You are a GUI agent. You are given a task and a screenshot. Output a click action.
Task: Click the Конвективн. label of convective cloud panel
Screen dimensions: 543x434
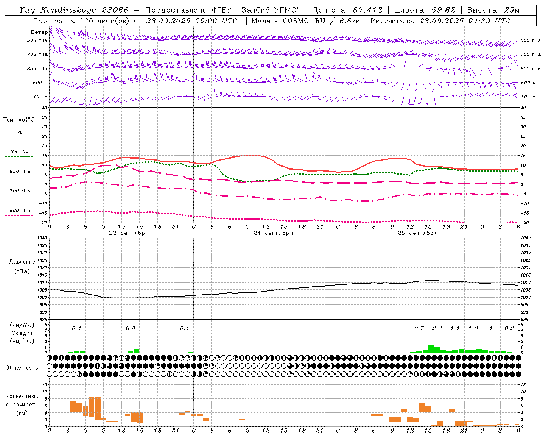pyautogui.click(x=22, y=396)
